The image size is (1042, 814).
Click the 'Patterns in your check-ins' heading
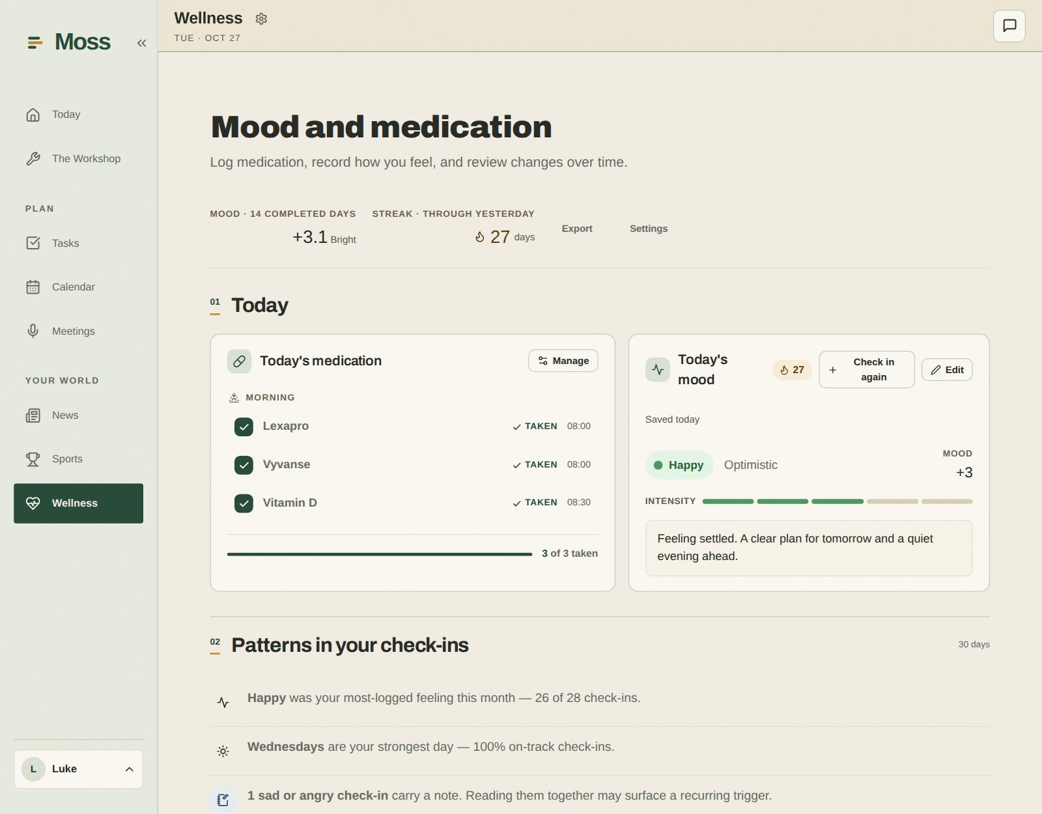(350, 645)
